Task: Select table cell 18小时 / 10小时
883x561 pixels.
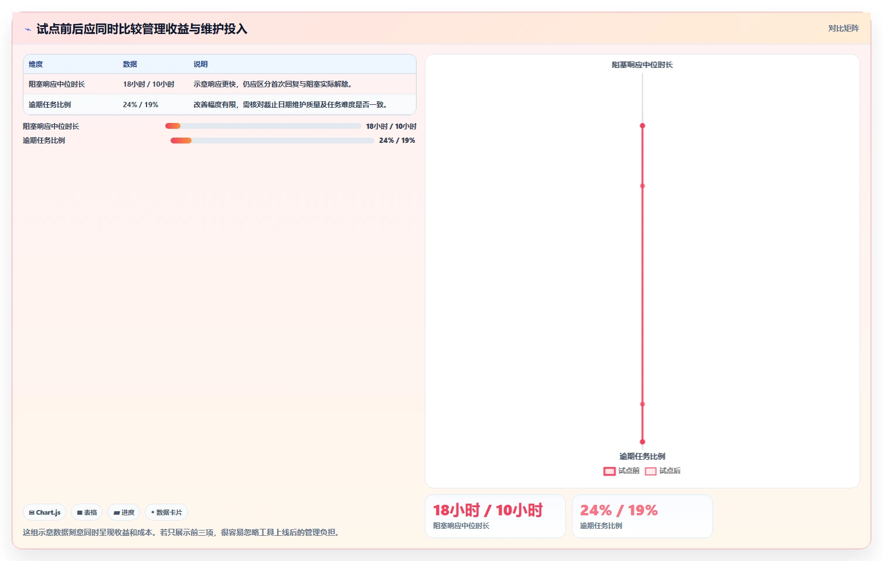Action: (149, 84)
